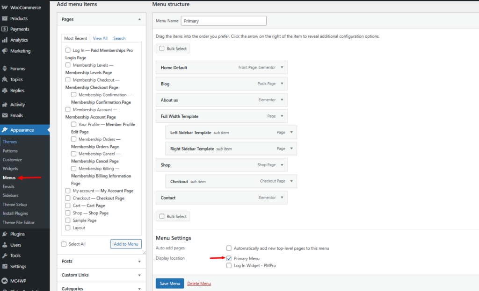The width and height of the screenshot is (479, 291).
Task: Expand the Posts accordion section
Action: pyautogui.click(x=139, y=262)
